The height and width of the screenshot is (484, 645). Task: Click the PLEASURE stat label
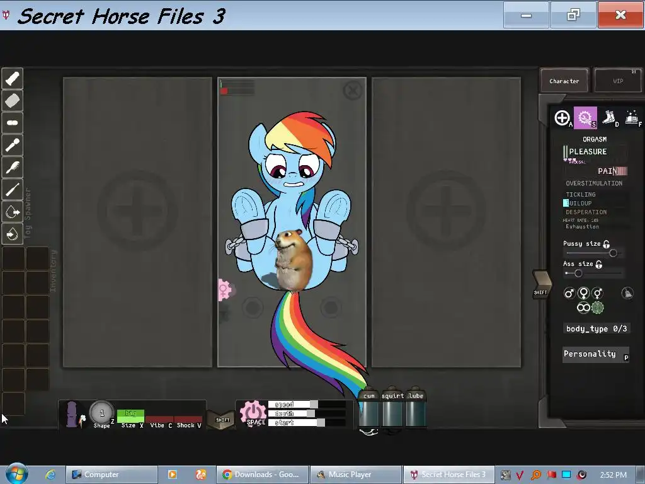point(588,151)
